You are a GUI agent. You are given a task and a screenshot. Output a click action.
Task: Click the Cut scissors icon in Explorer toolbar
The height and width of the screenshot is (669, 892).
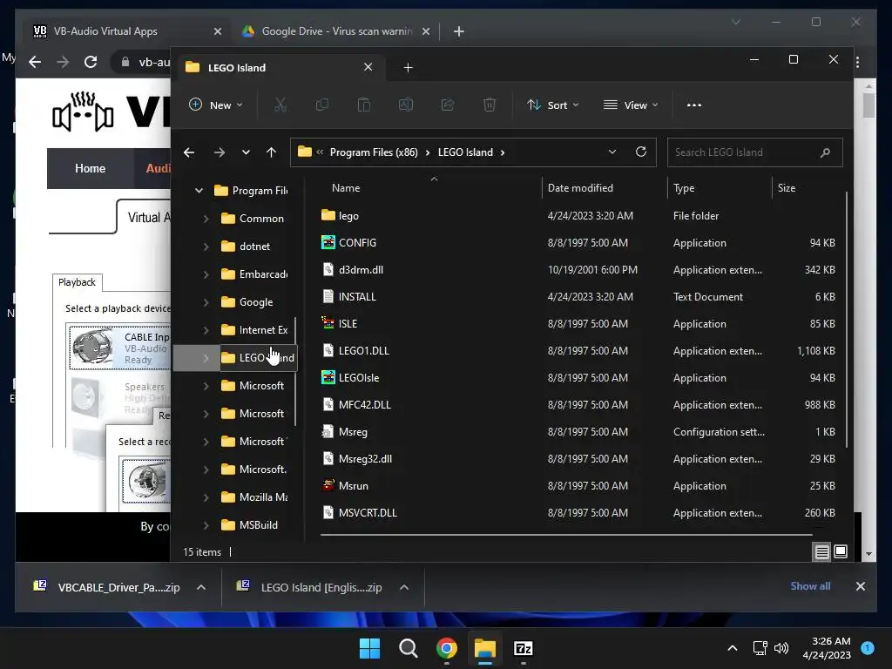280,105
